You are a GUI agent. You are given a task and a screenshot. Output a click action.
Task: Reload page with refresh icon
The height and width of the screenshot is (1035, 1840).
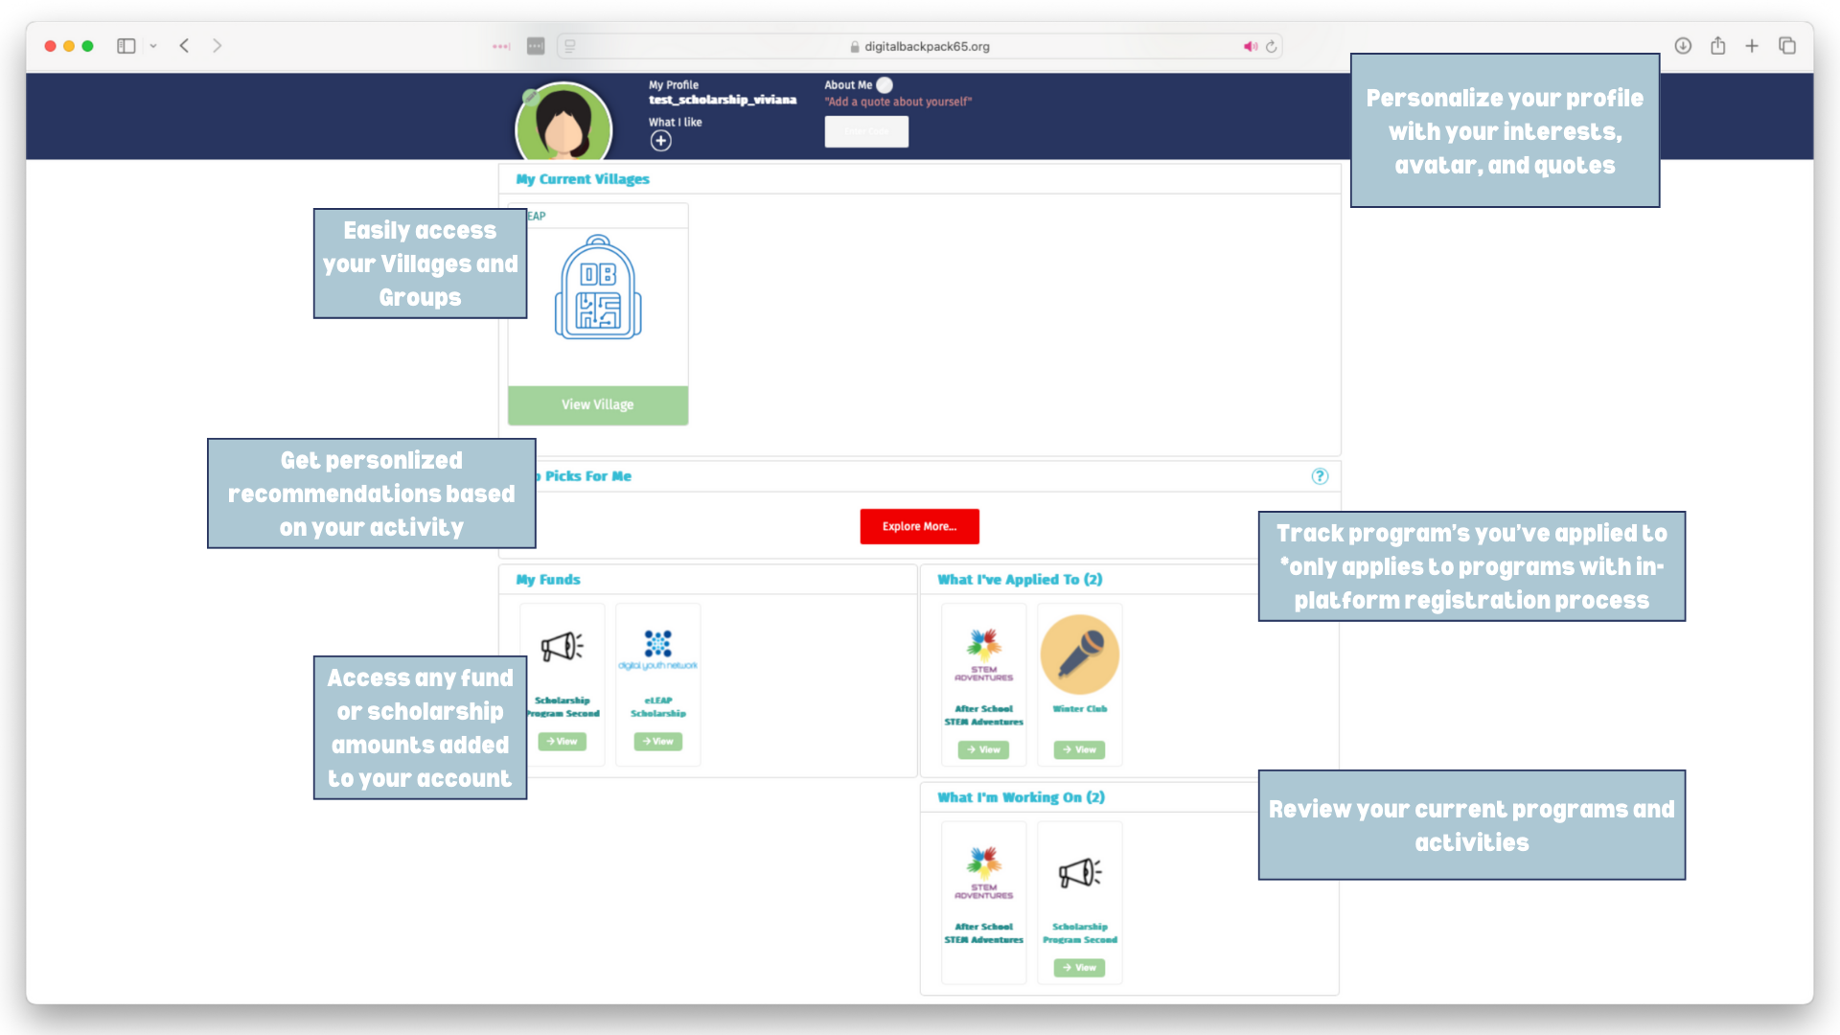[1272, 46]
